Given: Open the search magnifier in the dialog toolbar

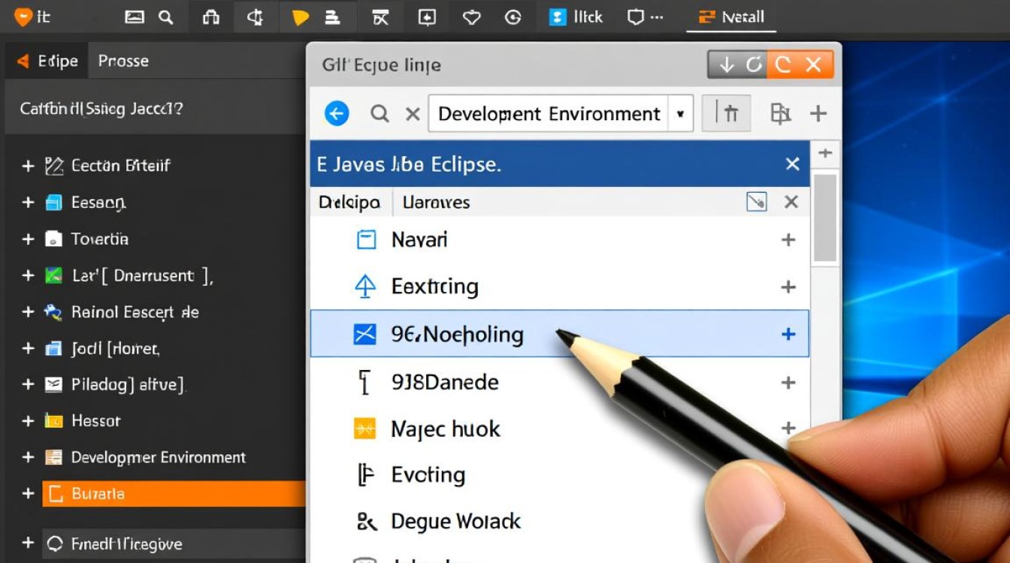Looking at the screenshot, I should tap(380, 113).
